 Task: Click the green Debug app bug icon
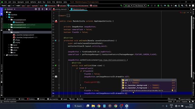pos(158,5)
